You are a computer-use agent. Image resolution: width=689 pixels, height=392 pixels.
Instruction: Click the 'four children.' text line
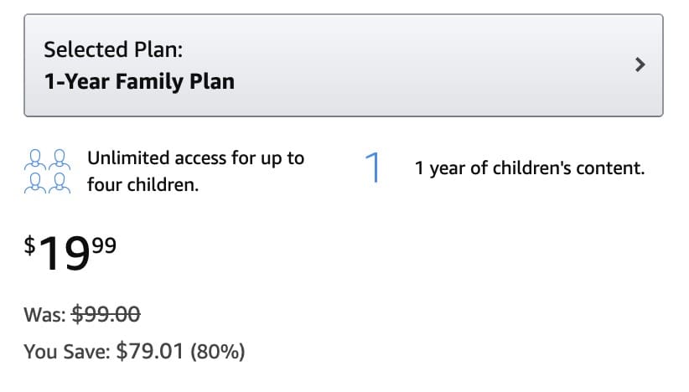[x=142, y=185]
